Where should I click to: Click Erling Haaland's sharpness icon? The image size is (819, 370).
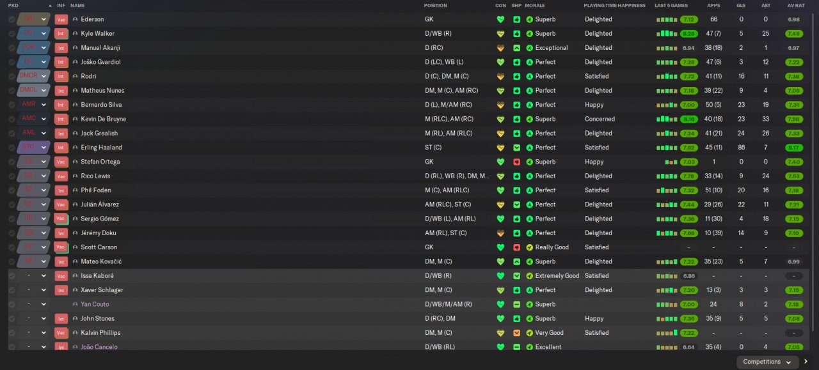516,148
